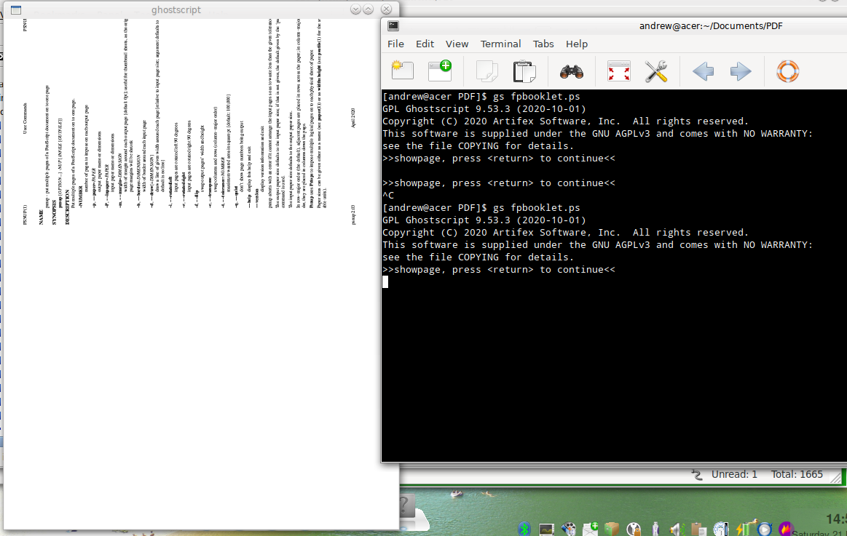Image resolution: width=847 pixels, height=536 pixels.
Task: Open the Tabs menu
Action: 543,44
